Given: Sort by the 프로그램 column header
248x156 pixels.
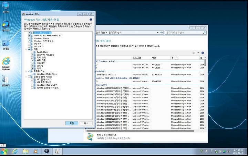Looking at the screenshot, I should coord(141,58).
